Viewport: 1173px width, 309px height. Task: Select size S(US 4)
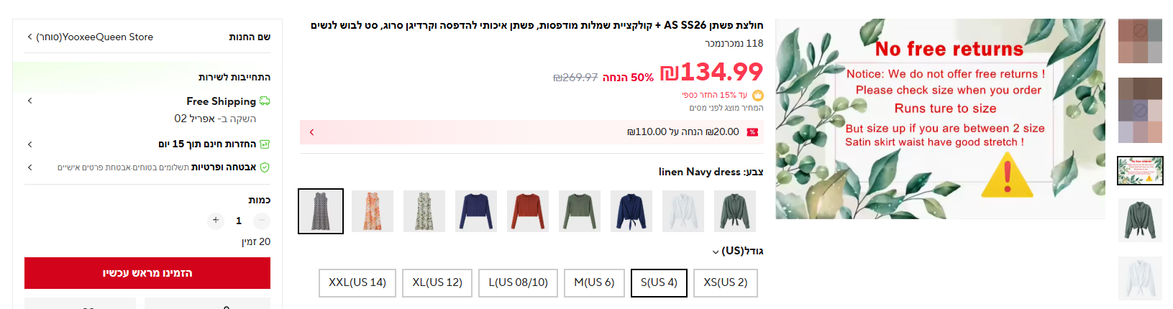pos(659,282)
